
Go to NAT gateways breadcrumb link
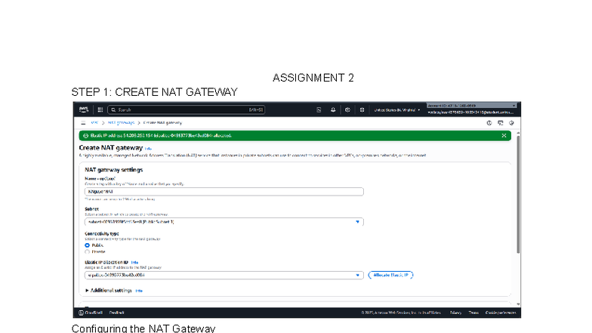121,122
